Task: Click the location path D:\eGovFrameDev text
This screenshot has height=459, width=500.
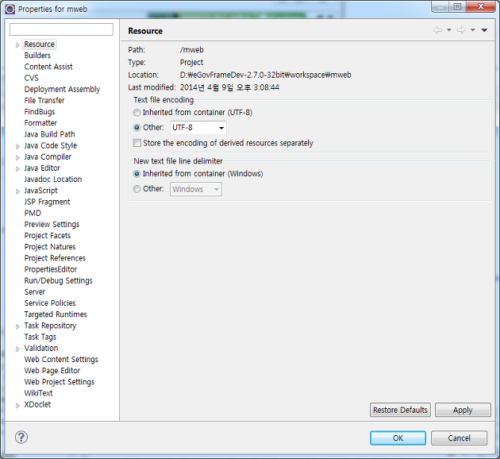Action: [x=266, y=75]
